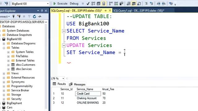This screenshot has height=111, width=198.
Task: Click the Stop icon in Object Explorer toolbar
Action: (x=24, y=16)
